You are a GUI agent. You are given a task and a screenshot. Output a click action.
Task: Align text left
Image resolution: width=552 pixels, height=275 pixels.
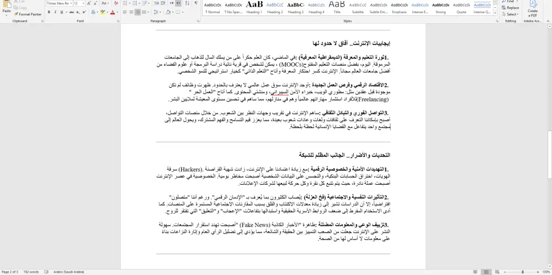(x=125, y=12)
